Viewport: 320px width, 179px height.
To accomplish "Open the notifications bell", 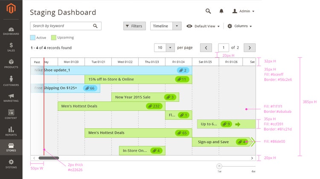I will click(221, 11).
